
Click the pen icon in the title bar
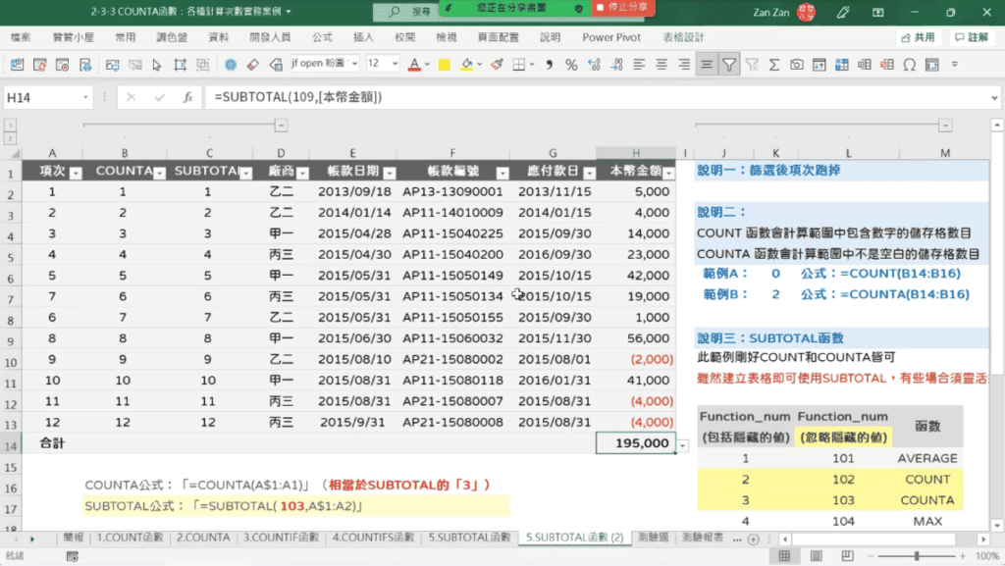(843, 12)
